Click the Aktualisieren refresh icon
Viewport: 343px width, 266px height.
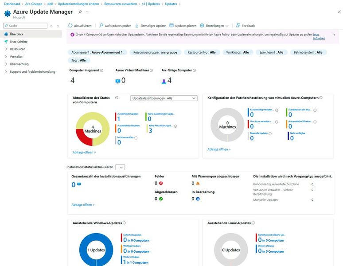pyautogui.click(x=70, y=25)
